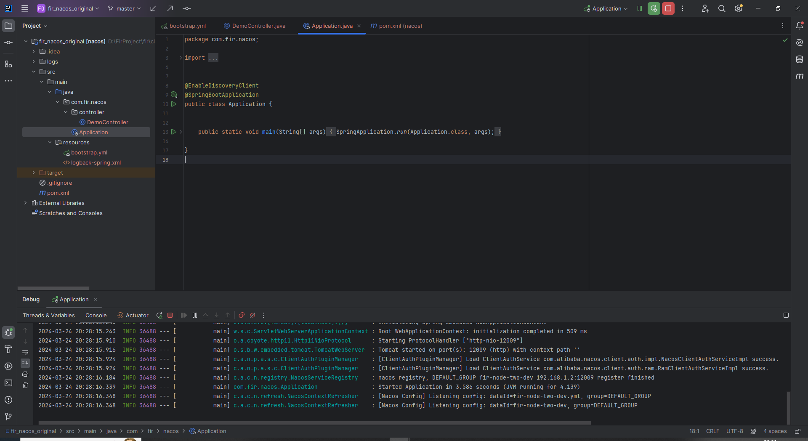Open the Git tool window icon
This screenshot has width=808, height=441.
point(8,417)
